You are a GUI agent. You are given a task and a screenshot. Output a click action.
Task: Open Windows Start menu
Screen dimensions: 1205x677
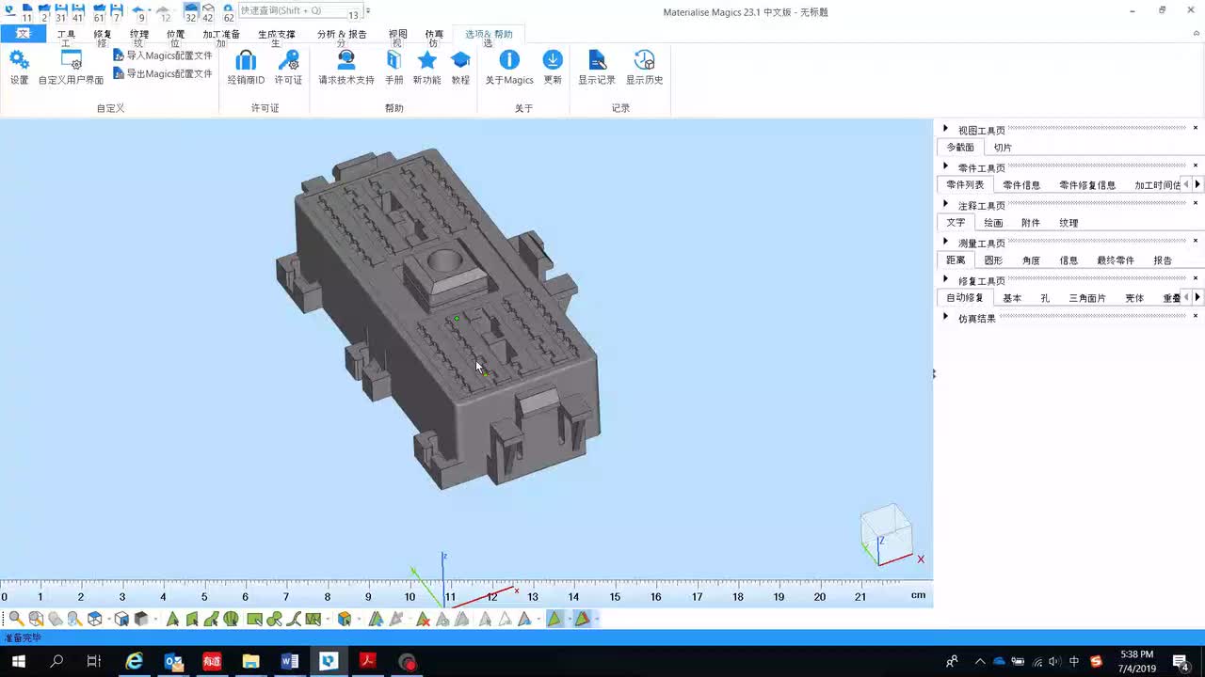click(18, 661)
